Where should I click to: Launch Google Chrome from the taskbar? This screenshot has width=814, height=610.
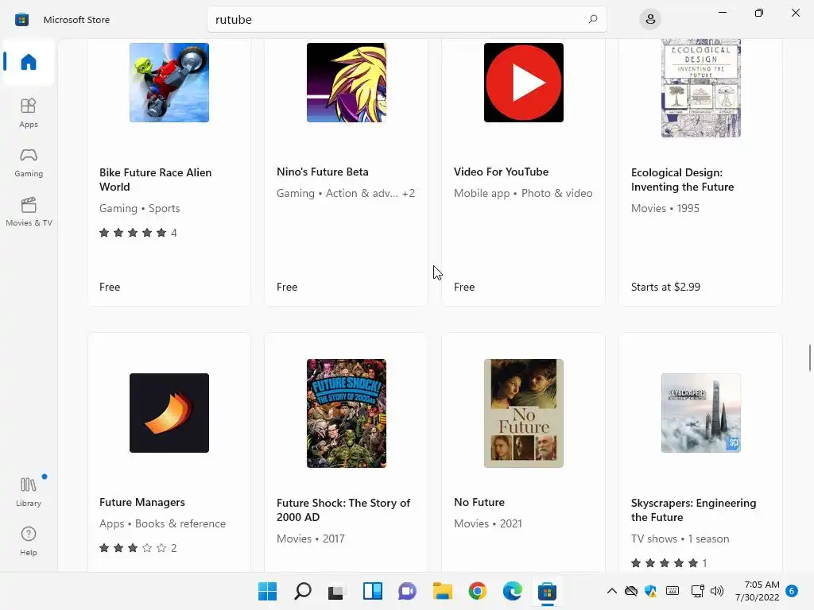(x=477, y=591)
